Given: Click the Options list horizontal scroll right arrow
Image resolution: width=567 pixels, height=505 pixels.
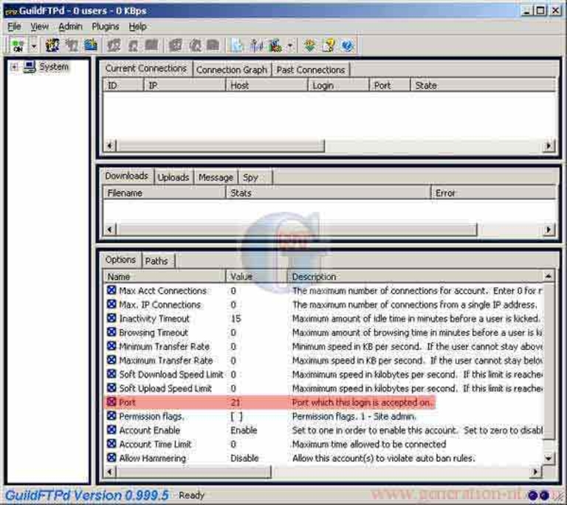Looking at the screenshot, I should pos(535,471).
